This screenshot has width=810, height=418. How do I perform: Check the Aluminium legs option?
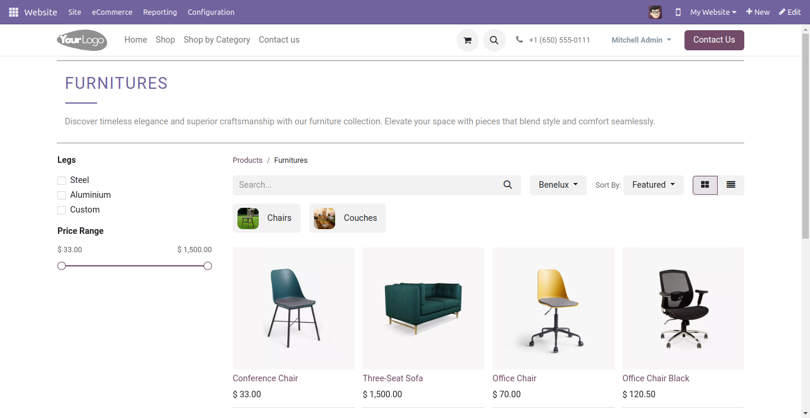[x=62, y=195]
